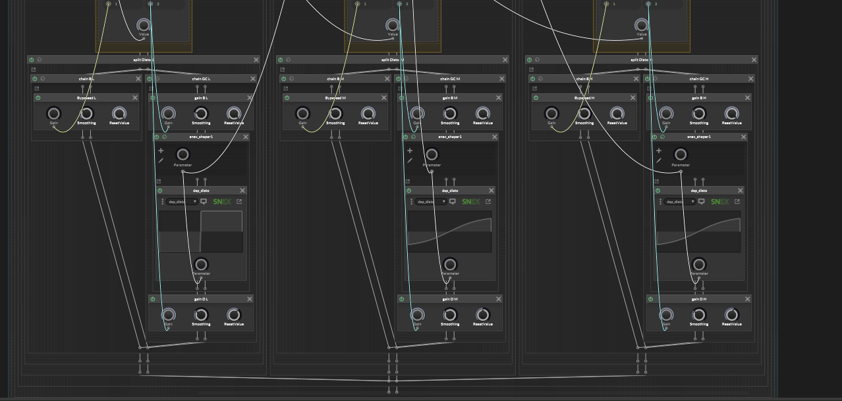Viewport: 842px width, 401px height.
Task: Open the pop-out icon right of the SNEX logo under gain B H
Action: click(x=737, y=202)
